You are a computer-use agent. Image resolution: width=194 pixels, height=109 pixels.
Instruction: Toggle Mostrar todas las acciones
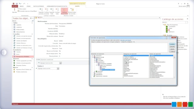tap(72, 11)
